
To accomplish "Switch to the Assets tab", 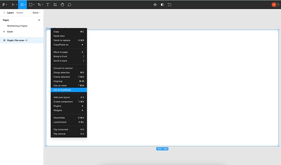I will coord(20,13).
